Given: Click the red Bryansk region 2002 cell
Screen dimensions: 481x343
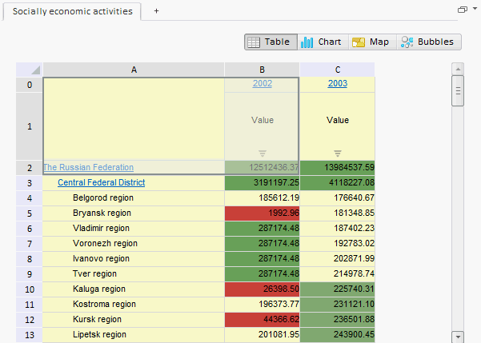Looking at the screenshot, I should point(262,213).
